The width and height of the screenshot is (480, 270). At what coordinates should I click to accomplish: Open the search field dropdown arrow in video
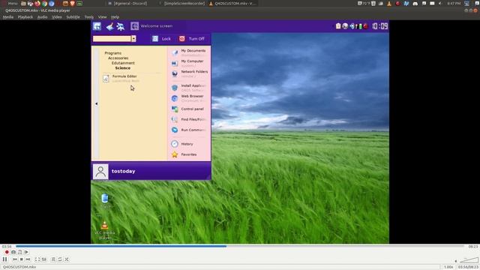click(x=133, y=38)
